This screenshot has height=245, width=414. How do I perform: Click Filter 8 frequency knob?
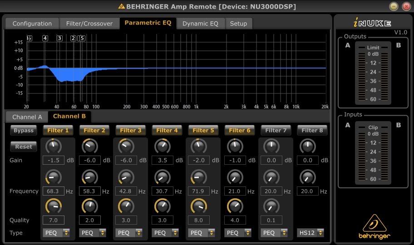[x=308, y=177]
